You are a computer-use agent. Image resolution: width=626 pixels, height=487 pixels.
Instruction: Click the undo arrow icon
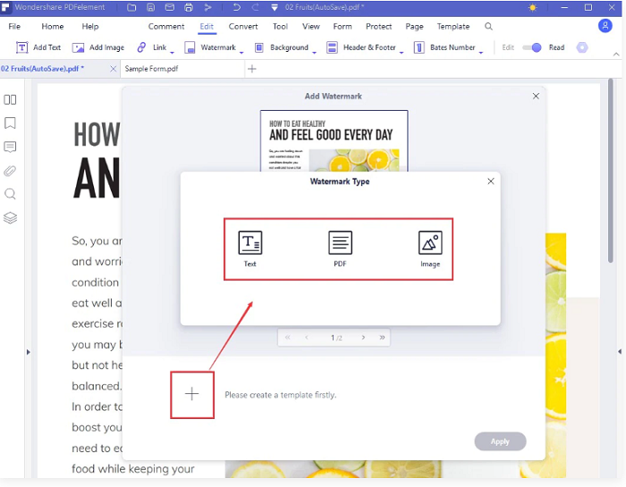tap(236, 7)
